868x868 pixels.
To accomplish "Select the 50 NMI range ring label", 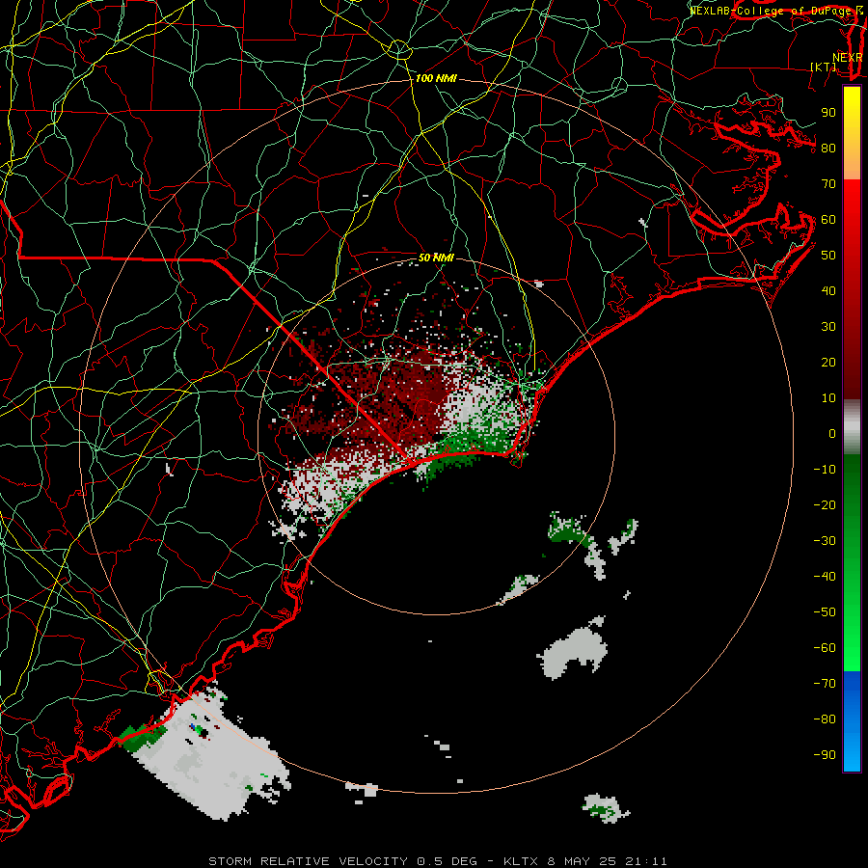I will 436,258.
